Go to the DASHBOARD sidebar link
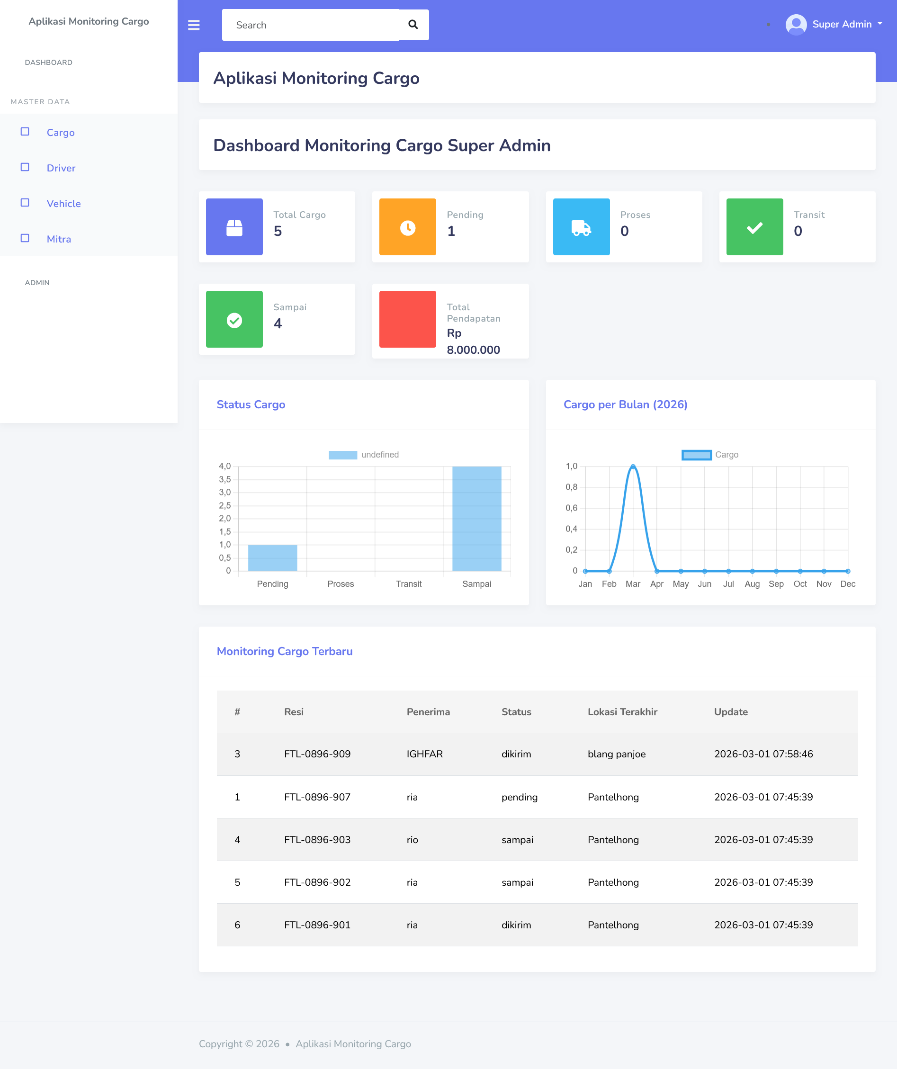Image resolution: width=897 pixels, height=1069 pixels. tap(48, 63)
